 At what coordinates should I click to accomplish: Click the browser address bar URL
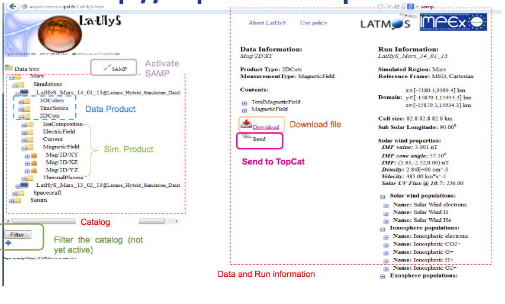pos(67,7)
